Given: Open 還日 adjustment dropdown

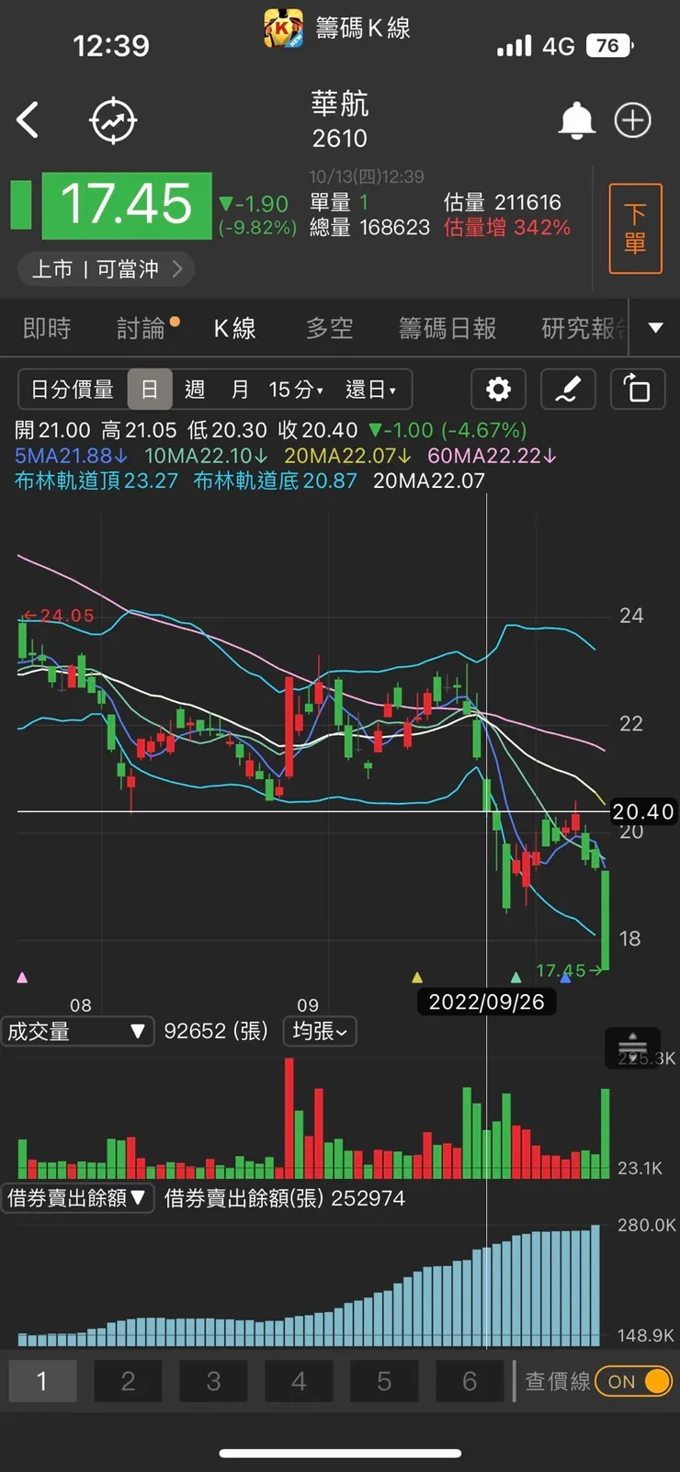Looking at the screenshot, I should tap(370, 390).
